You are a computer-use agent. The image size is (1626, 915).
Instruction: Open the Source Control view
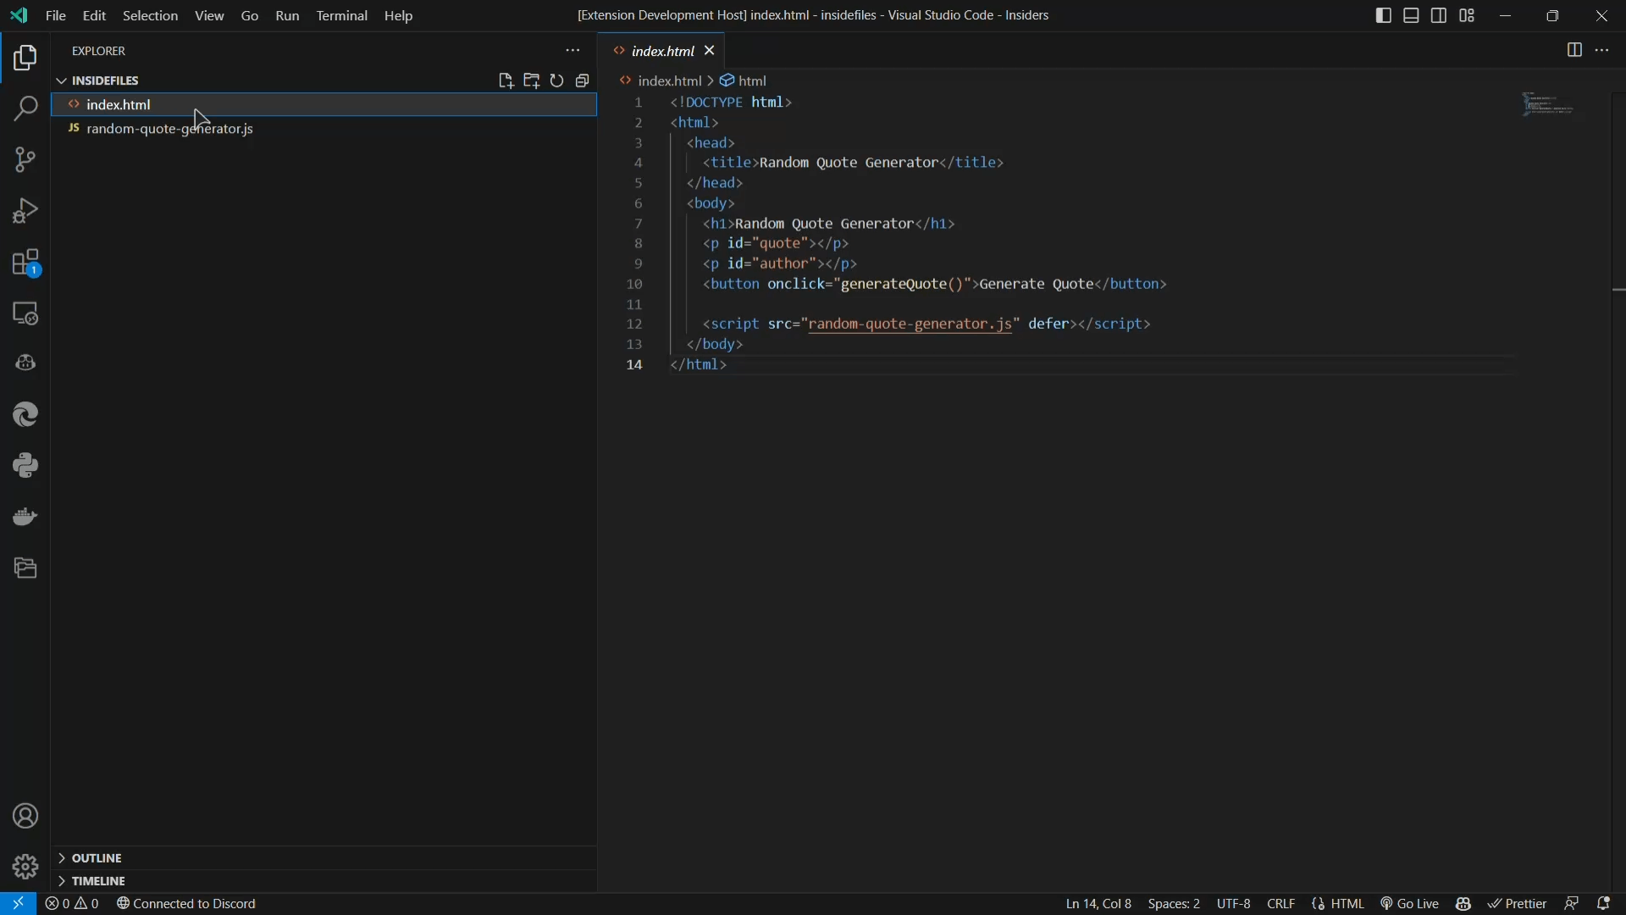click(x=25, y=160)
